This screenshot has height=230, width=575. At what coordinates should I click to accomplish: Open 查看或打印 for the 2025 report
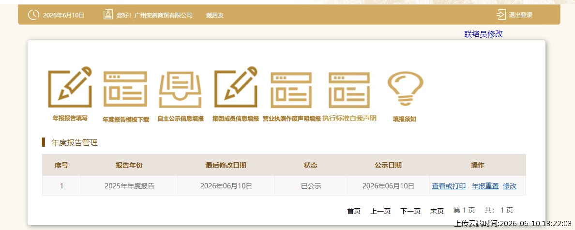pyautogui.click(x=449, y=186)
